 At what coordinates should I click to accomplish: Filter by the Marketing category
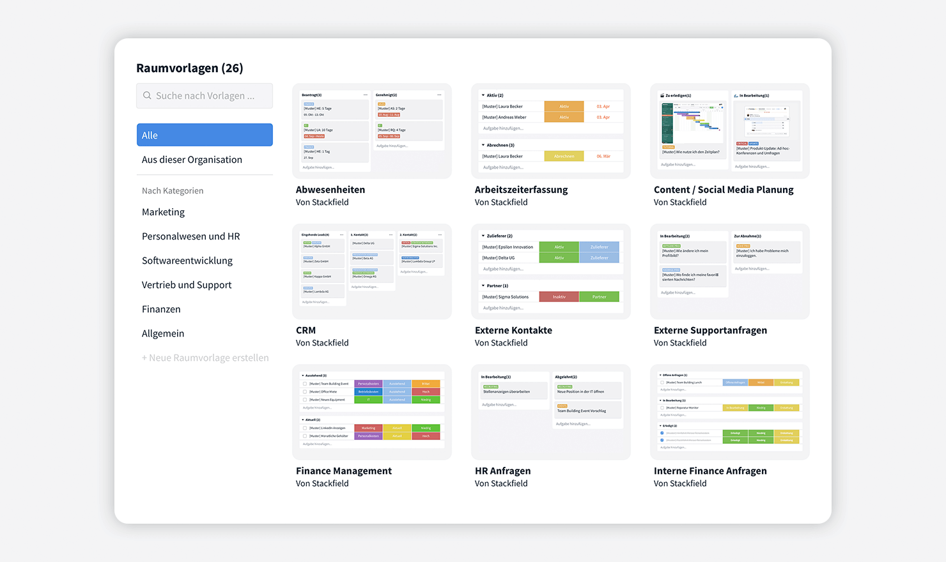pyautogui.click(x=163, y=212)
